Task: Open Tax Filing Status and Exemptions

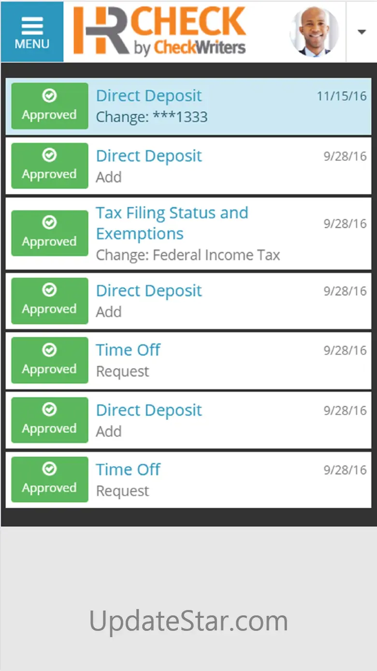Action: pyautogui.click(x=172, y=223)
